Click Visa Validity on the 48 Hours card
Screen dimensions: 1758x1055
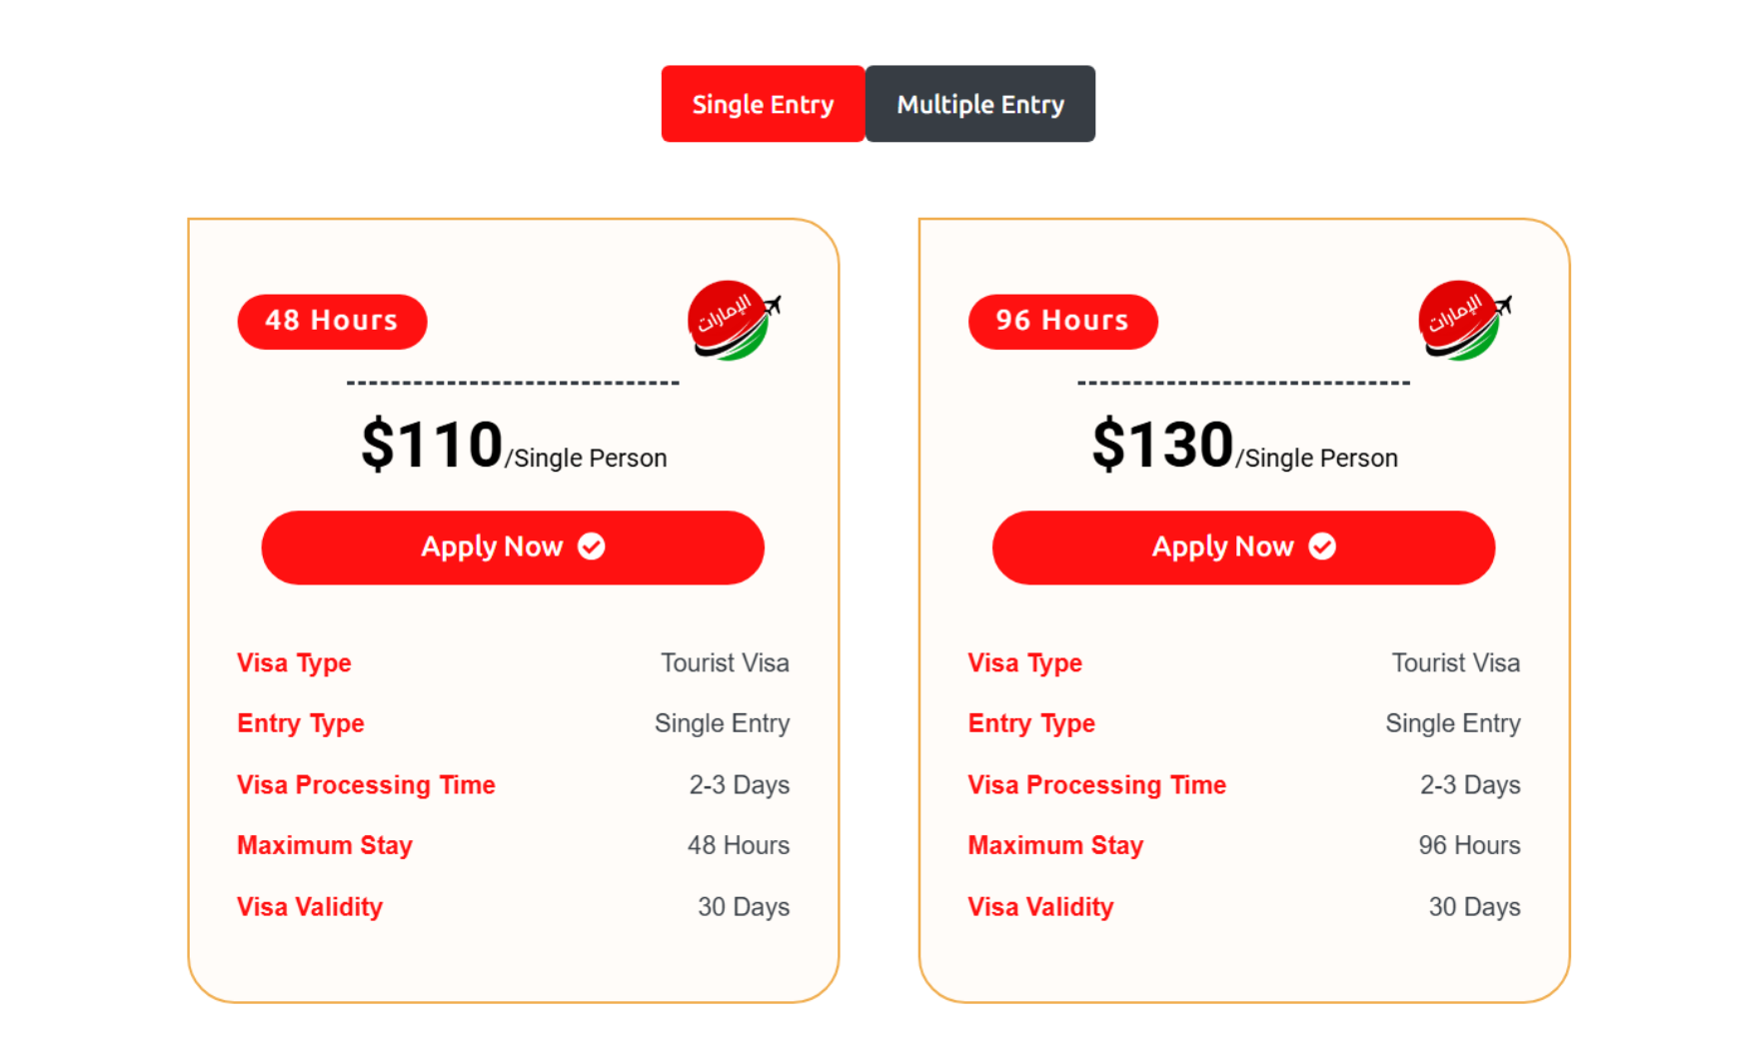310,906
